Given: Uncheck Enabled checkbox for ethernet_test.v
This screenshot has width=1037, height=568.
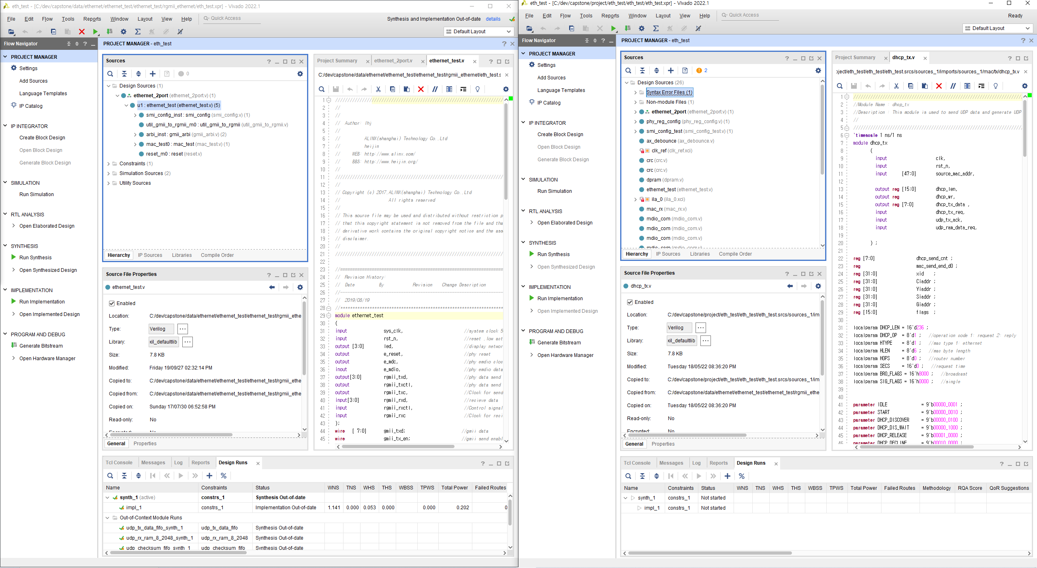Looking at the screenshot, I should (x=112, y=303).
